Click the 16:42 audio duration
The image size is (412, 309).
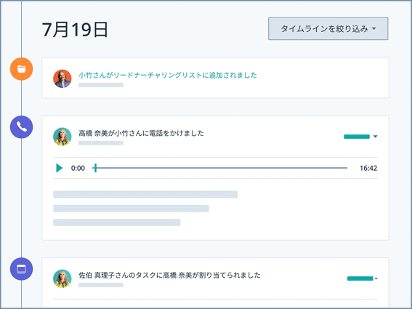tap(368, 168)
